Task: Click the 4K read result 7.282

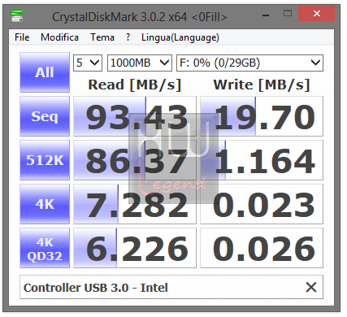Action: (x=135, y=204)
